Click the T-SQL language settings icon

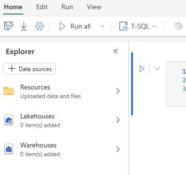(x=123, y=26)
